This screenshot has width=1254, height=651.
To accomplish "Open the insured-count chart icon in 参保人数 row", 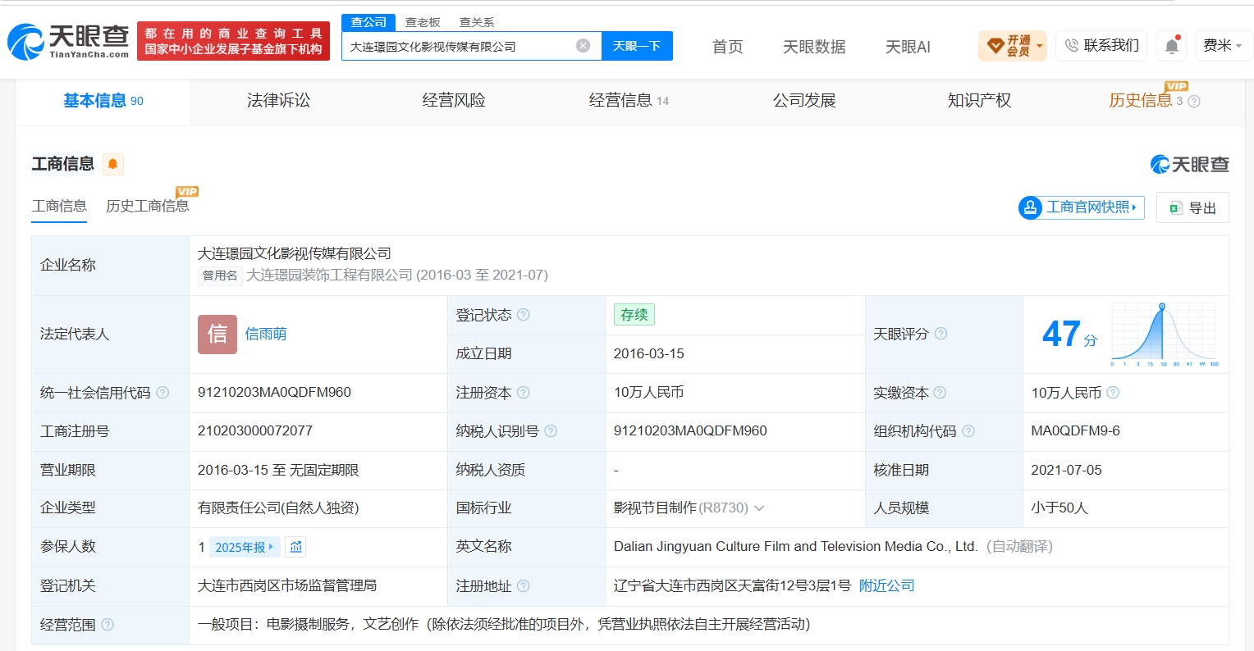I will coord(296,547).
